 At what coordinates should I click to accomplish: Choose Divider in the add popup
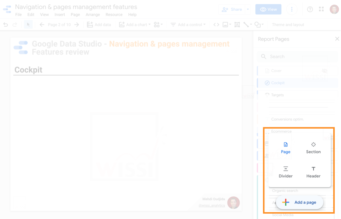point(285,172)
